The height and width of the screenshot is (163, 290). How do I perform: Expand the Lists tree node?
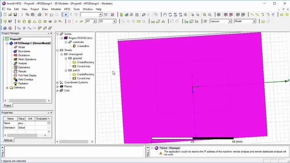(58, 91)
